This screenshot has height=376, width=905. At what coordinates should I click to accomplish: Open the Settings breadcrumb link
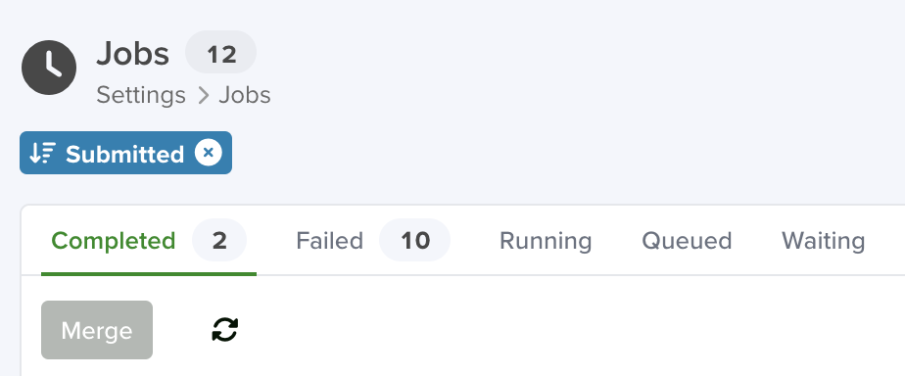141,95
